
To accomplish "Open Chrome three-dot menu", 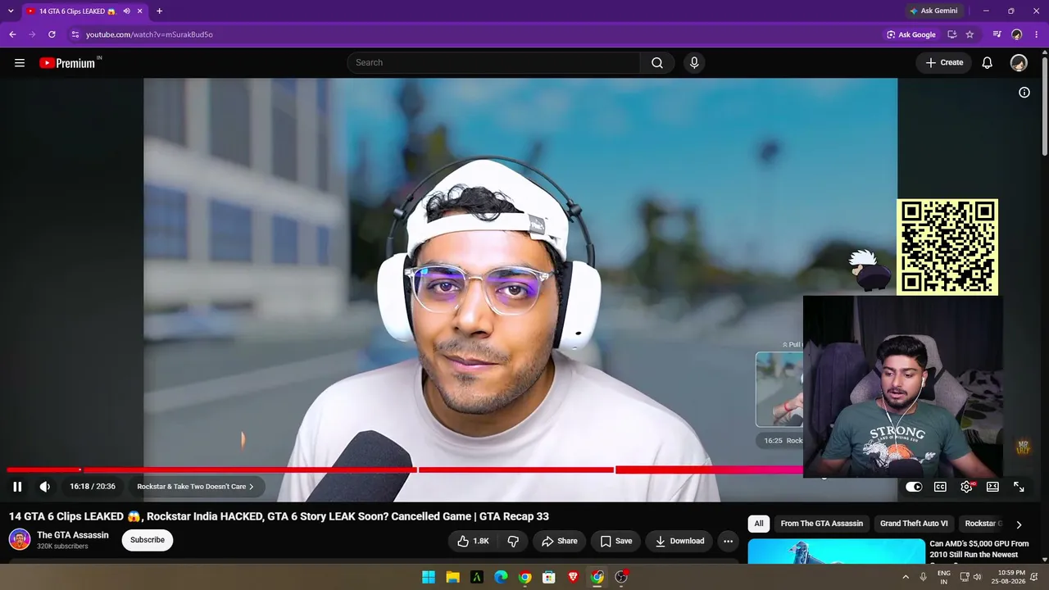I will pos(1037,34).
